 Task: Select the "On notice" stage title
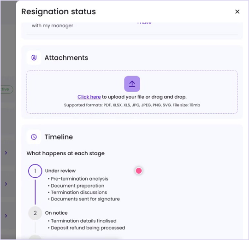[x=56, y=213]
